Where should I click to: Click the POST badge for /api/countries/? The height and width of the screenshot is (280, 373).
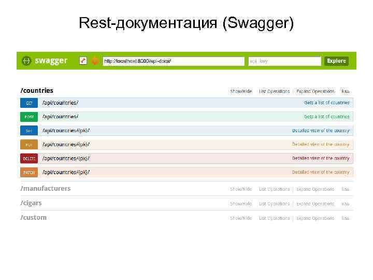pos(29,117)
